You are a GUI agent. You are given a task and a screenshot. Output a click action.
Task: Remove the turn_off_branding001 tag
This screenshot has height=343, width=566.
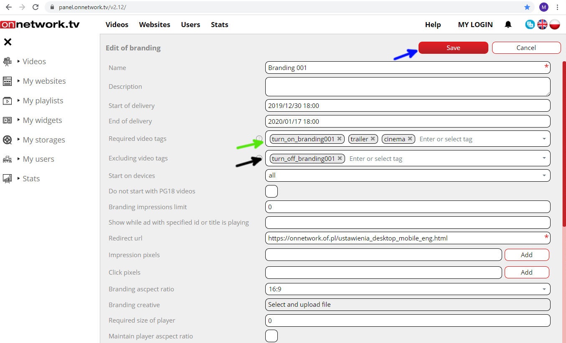pyautogui.click(x=340, y=158)
